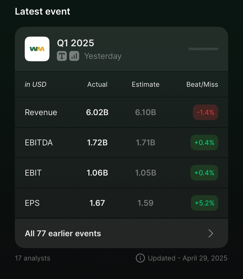Click the gray placeholder bar in header
This screenshot has height=279, width=243.
point(203,49)
